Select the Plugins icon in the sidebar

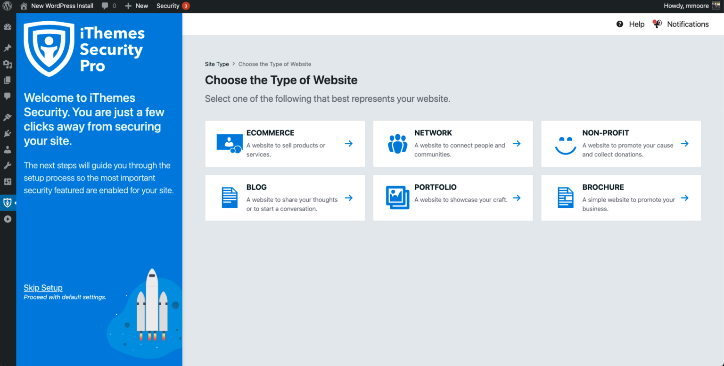(x=7, y=133)
